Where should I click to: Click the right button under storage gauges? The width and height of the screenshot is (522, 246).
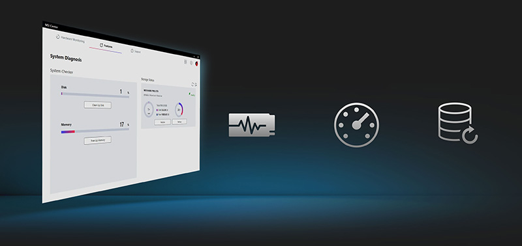pos(179,122)
